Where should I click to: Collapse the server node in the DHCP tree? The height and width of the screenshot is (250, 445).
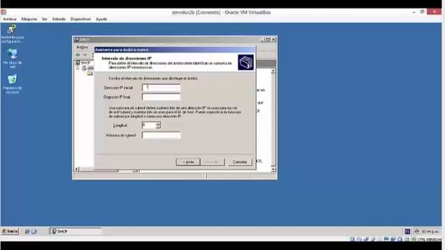[77, 68]
